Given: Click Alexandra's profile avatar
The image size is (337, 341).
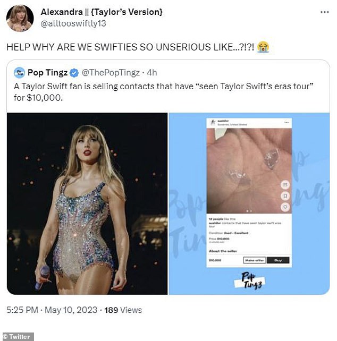Looking at the screenshot, I should (x=20, y=18).
